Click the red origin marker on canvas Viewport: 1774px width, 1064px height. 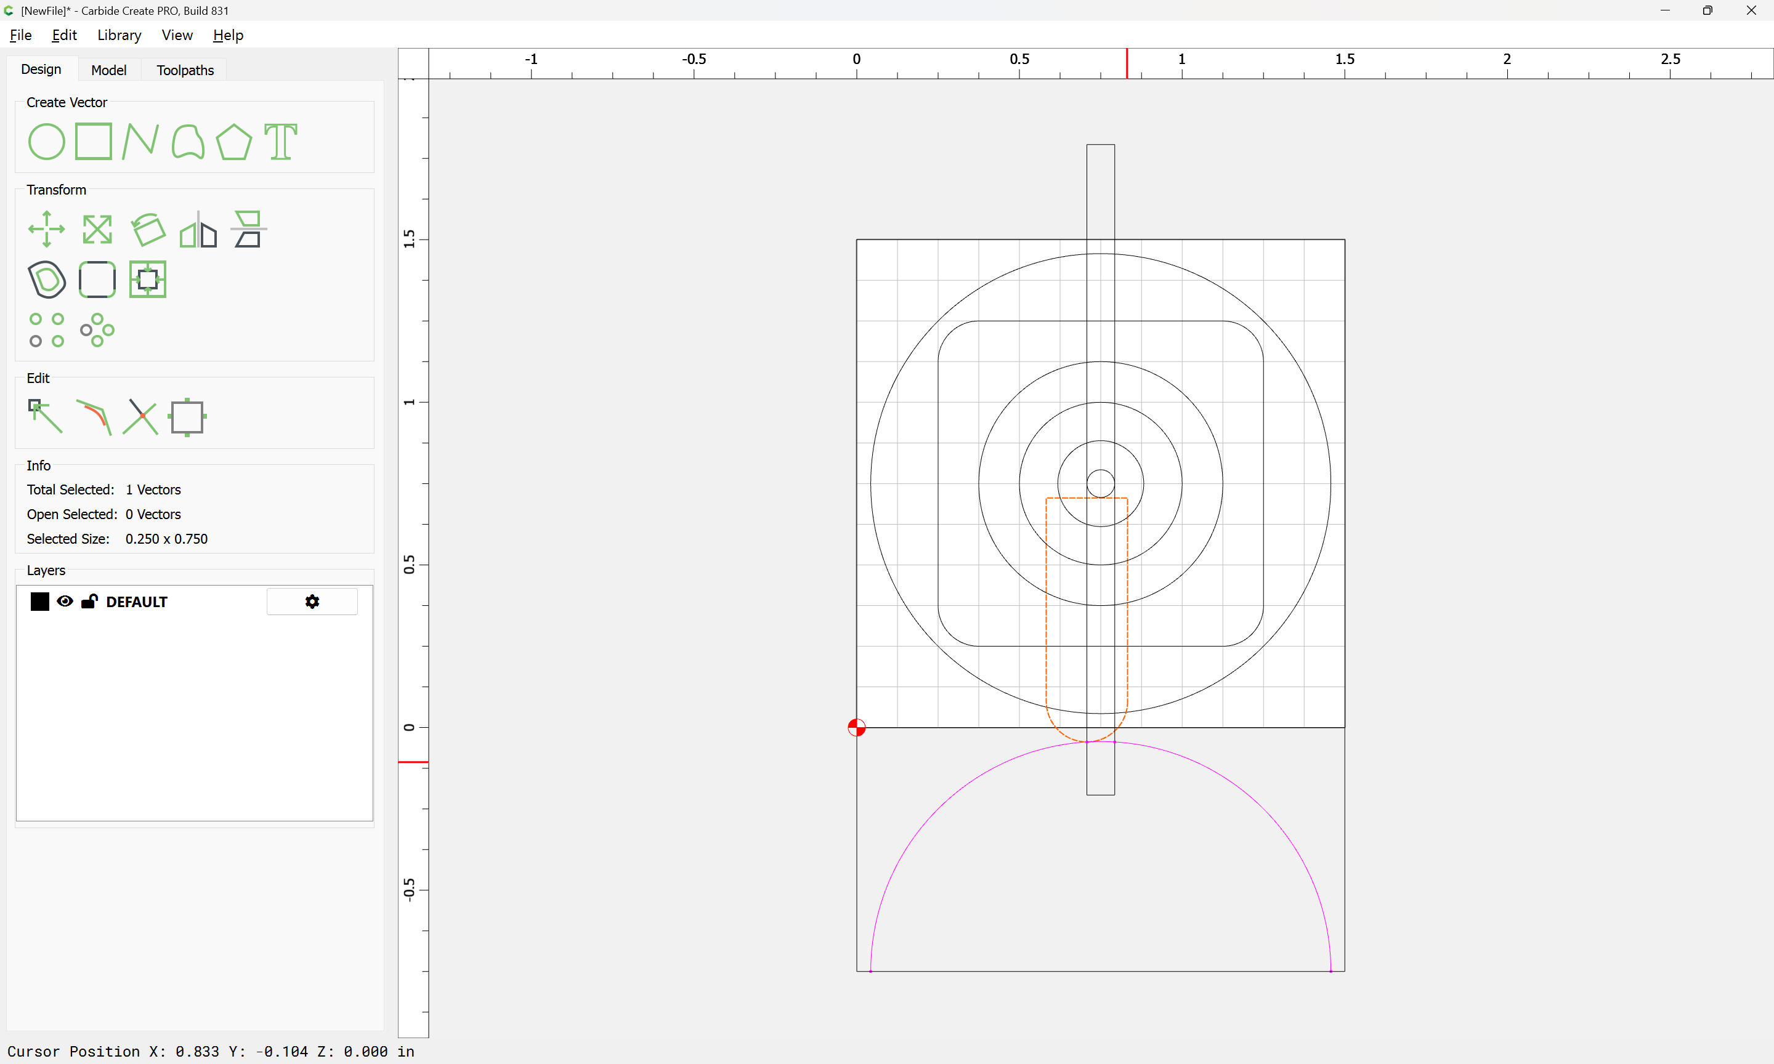(856, 728)
